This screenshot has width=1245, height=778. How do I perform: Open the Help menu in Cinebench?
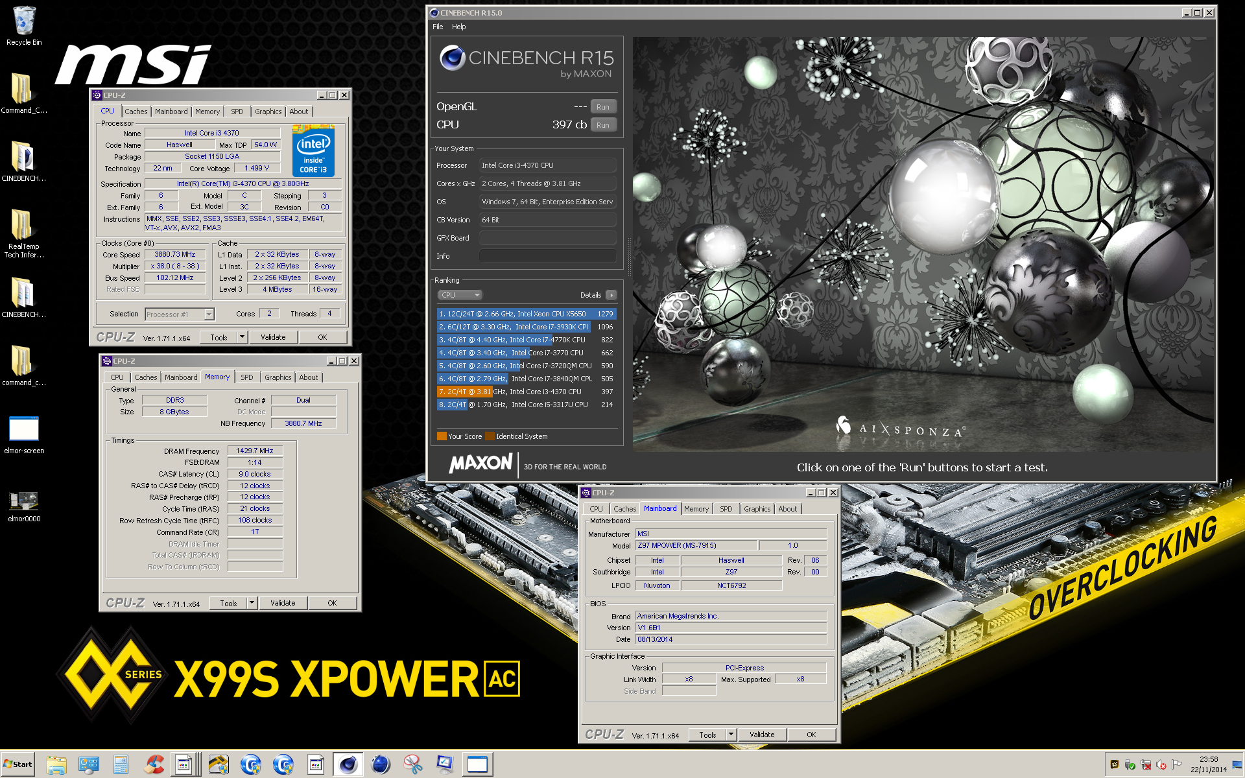[x=459, y=27]
